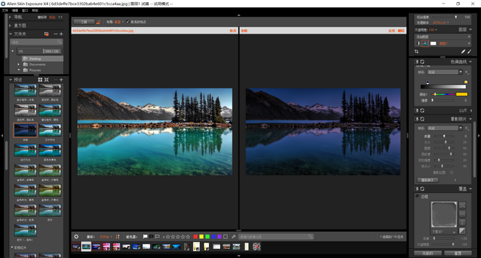The image size is (481, 258).
Task: Open the 帮助 menu
Action: coord(35,10)
